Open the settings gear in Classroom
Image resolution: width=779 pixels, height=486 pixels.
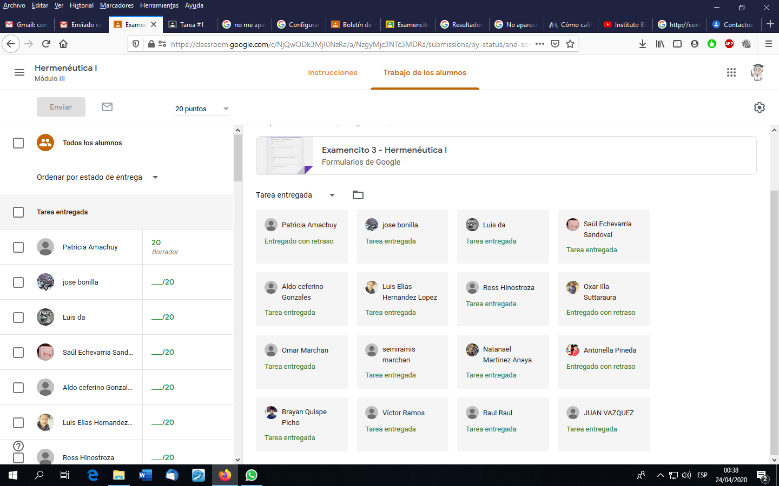(x=760, y=107)
